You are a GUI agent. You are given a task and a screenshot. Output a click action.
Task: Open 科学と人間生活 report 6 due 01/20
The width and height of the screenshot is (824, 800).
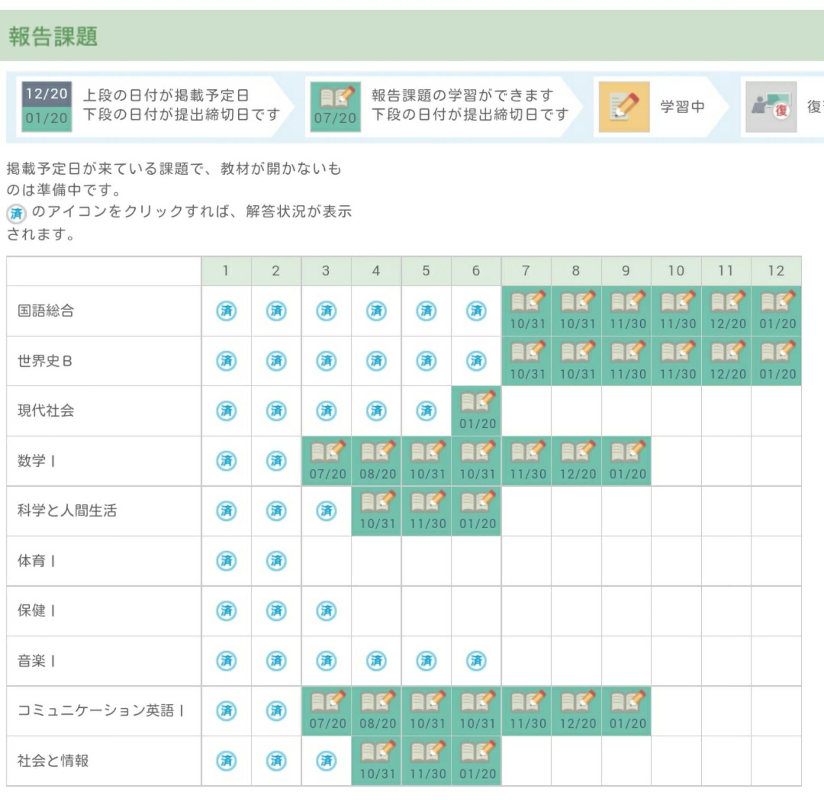pyautogui.click(x=476, y=511)
